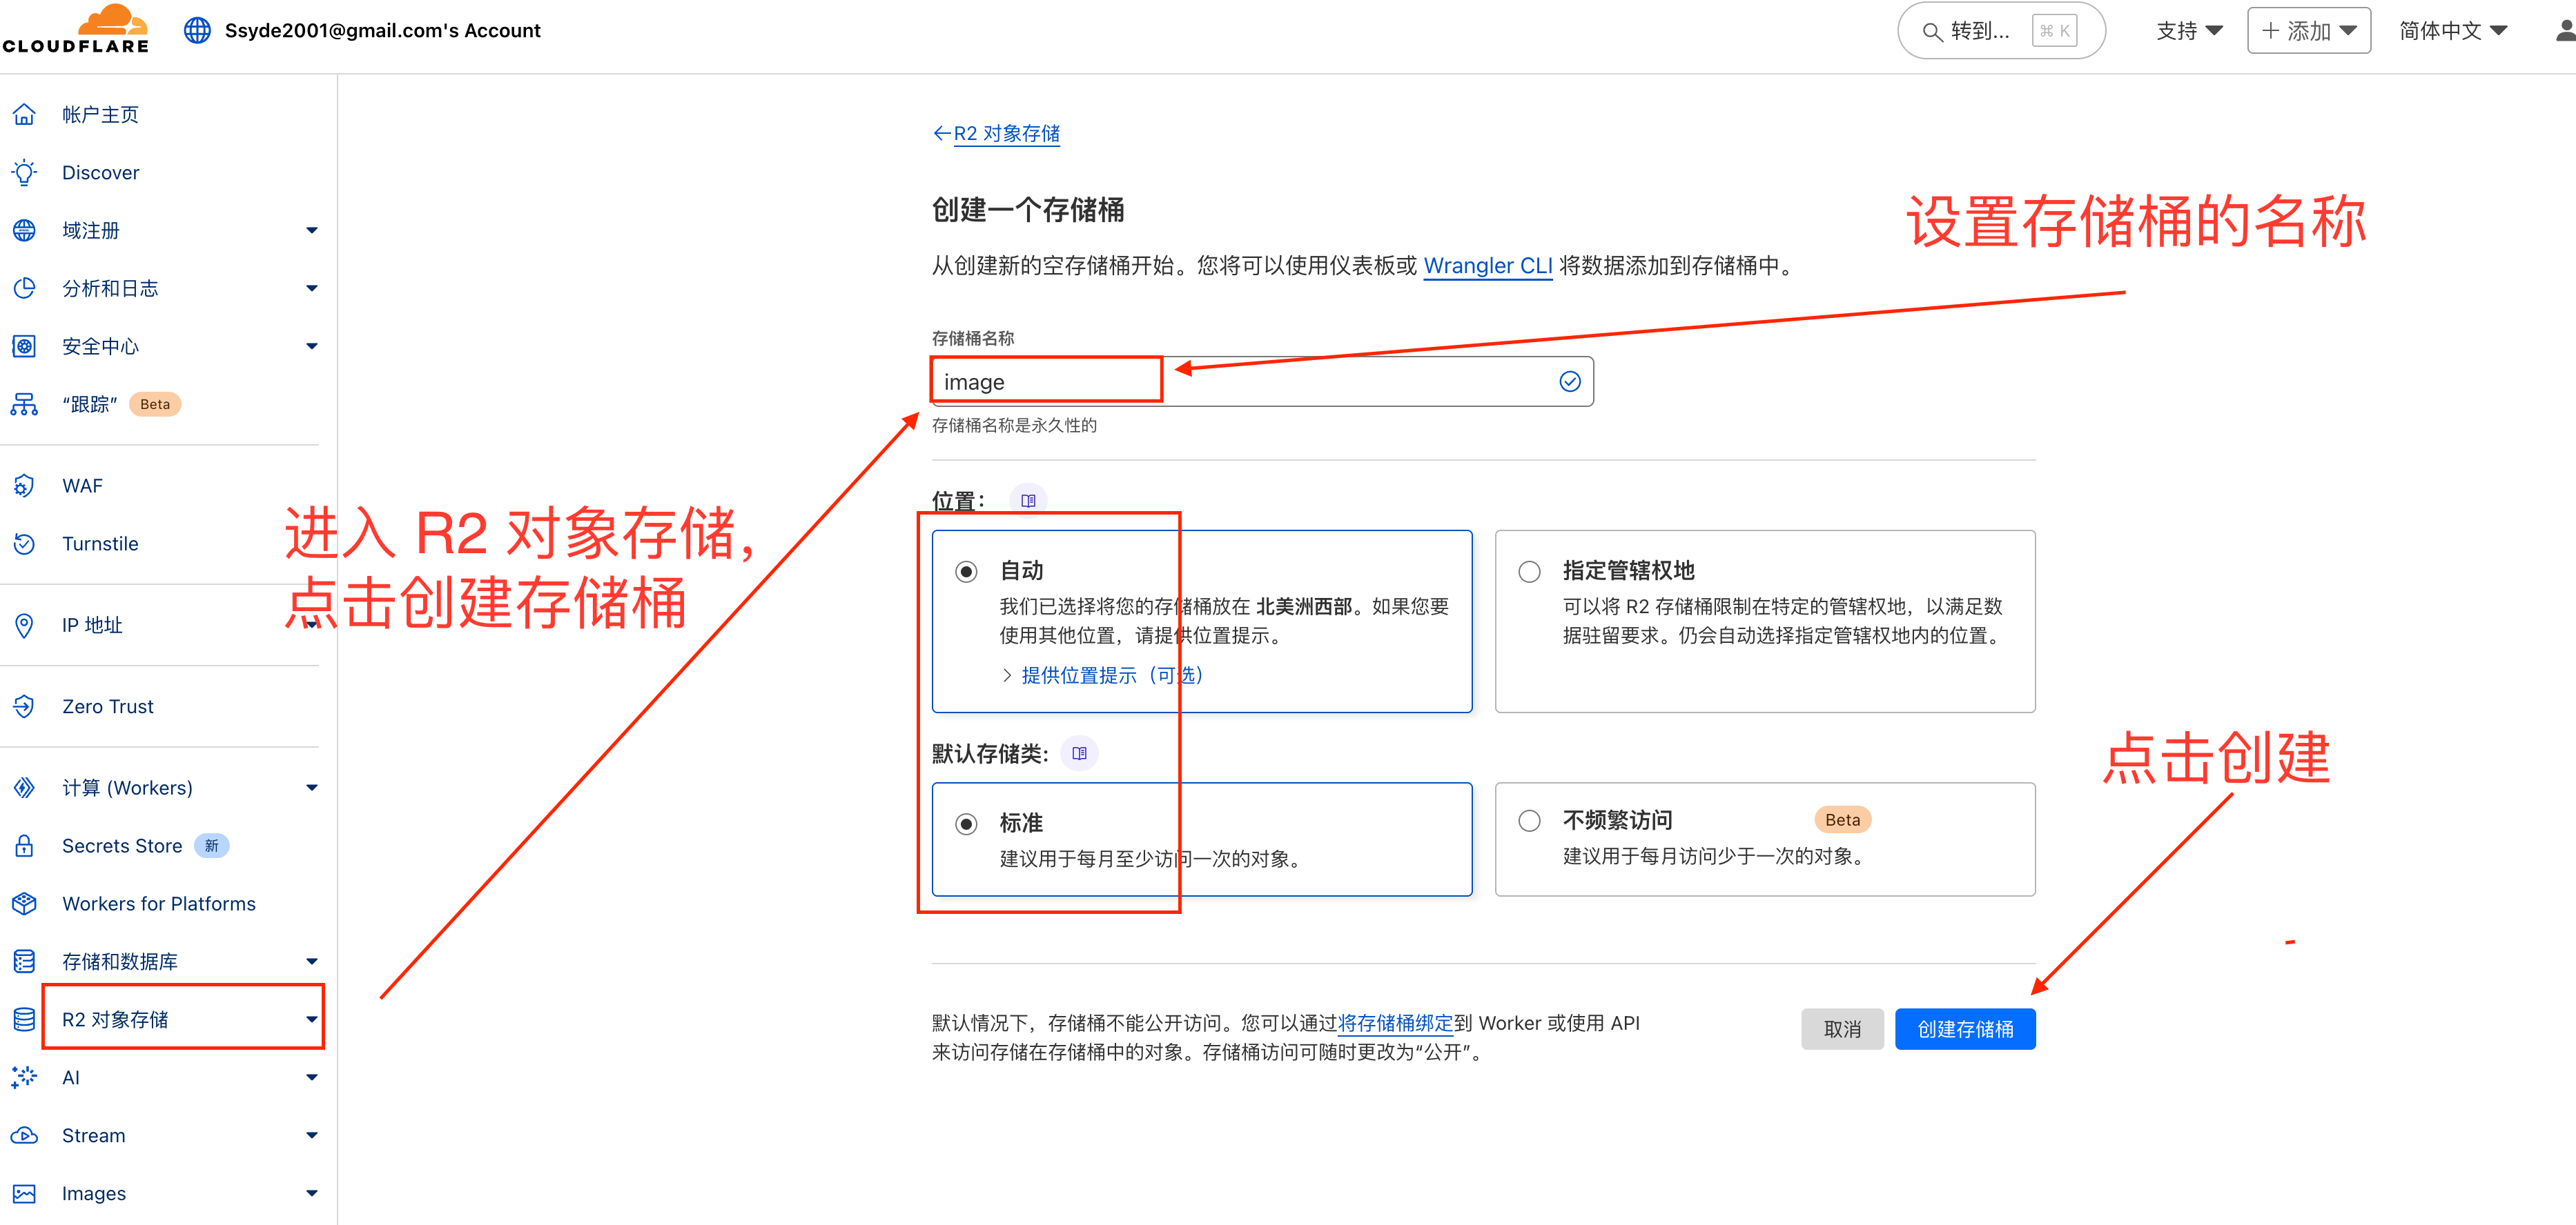This screenshot has width=2576, height=1225.
Task: Open WAF in the sidebar
Action: tap(82, 486)
